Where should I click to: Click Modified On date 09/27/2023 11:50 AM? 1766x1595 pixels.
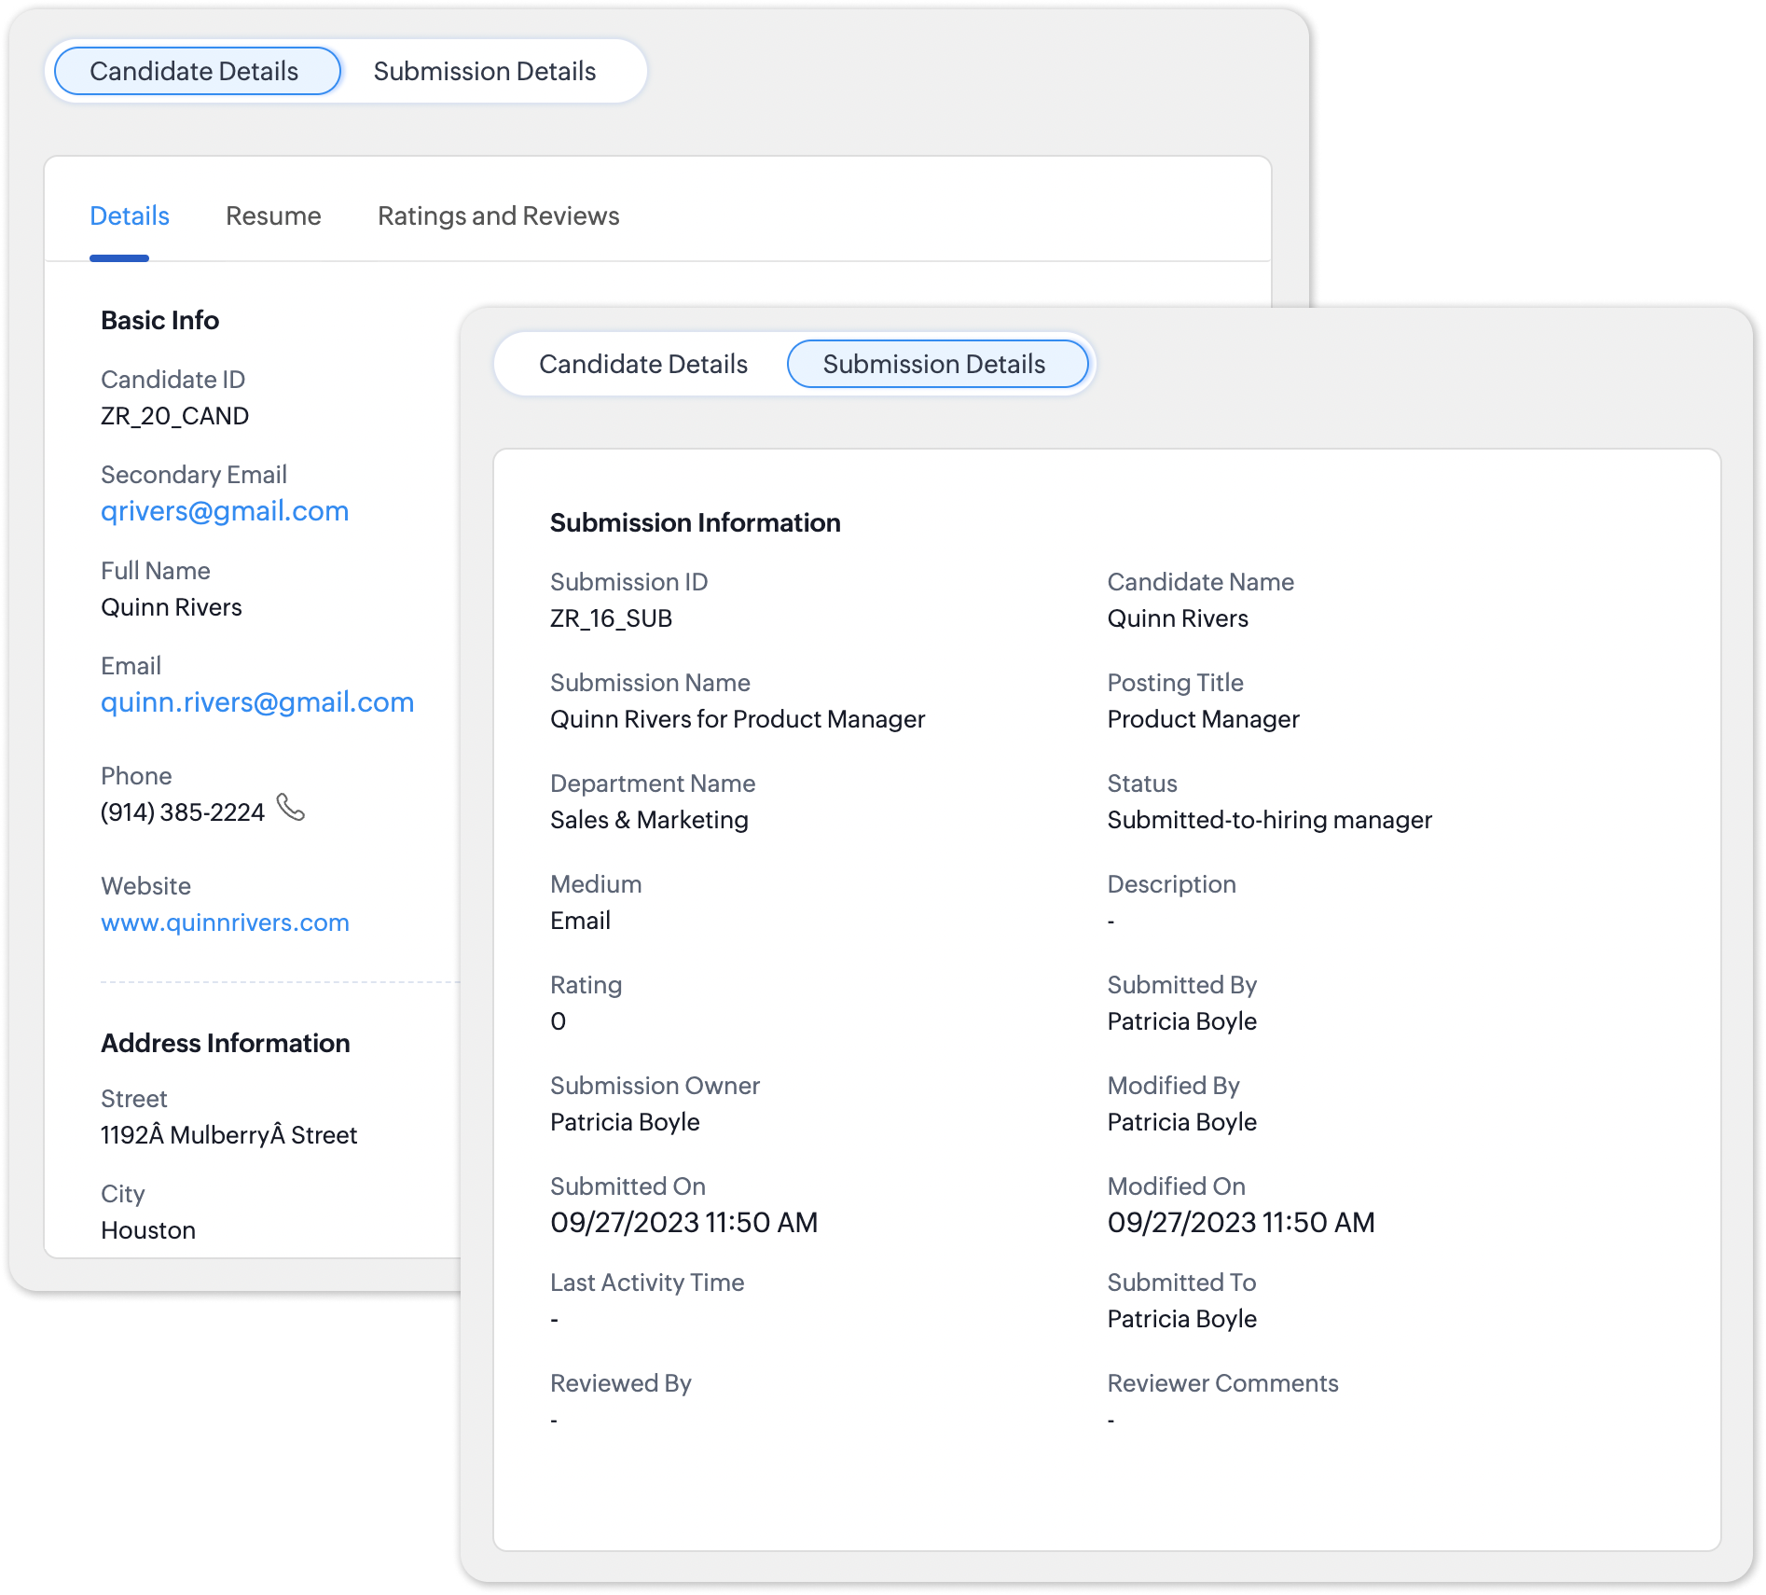[1241, 1223]
